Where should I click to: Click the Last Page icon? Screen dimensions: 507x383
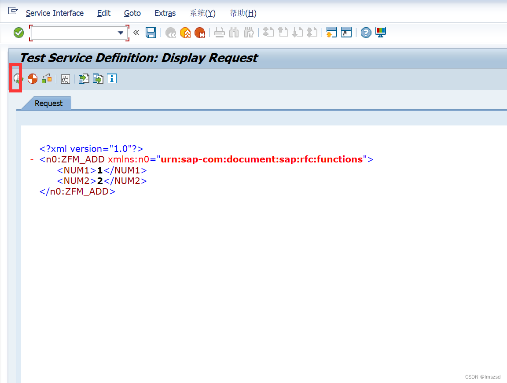[312, 32]
